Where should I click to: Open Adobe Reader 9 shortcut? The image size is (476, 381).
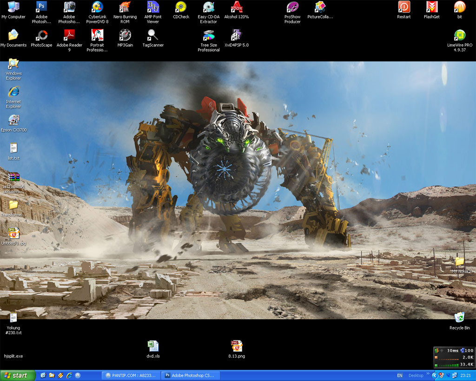tap(69, 40)
